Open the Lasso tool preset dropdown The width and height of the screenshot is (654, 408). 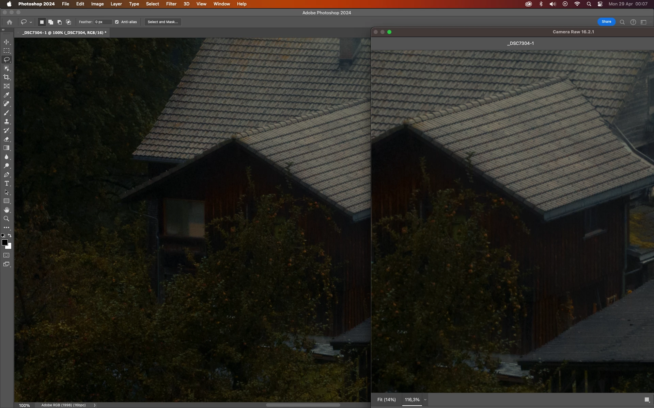click(x=31, y=22)
